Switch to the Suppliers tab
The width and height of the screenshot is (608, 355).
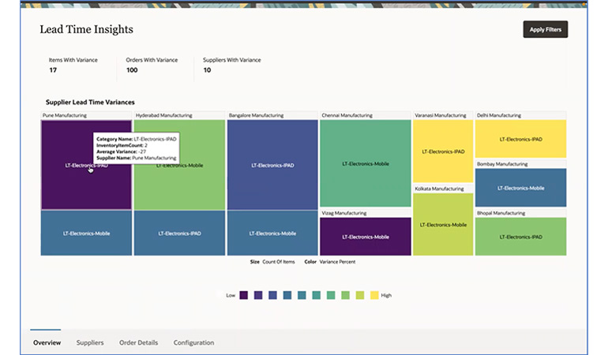(90, 342)
